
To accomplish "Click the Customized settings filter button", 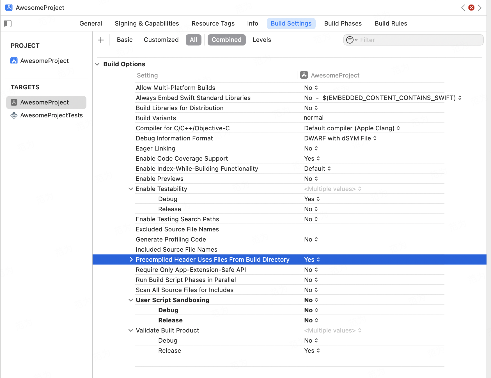I will [161, 40].
